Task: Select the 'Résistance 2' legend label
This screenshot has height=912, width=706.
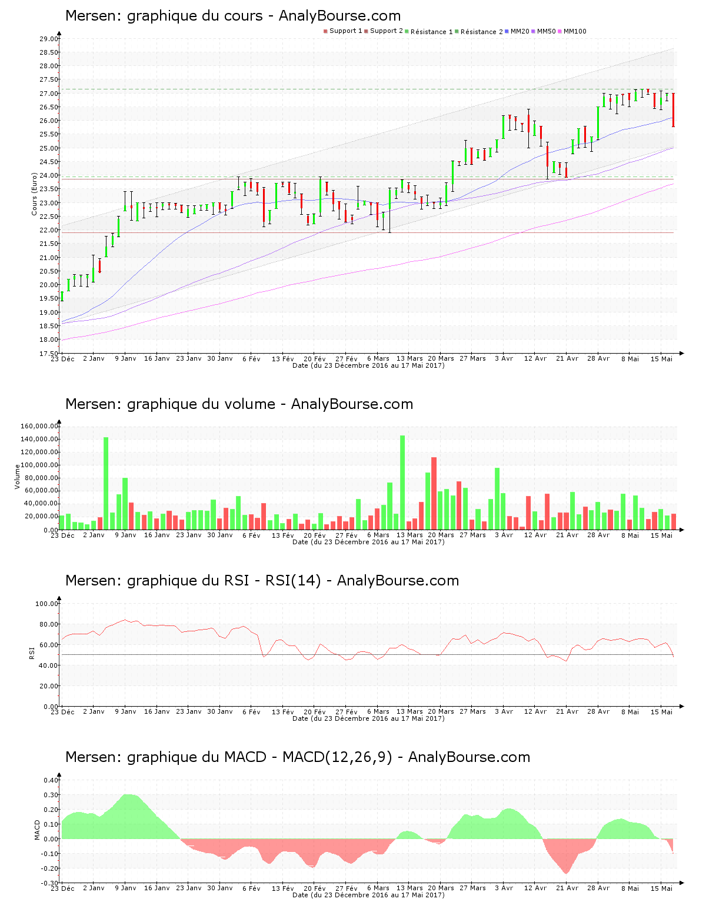Action: pos(481,32)
